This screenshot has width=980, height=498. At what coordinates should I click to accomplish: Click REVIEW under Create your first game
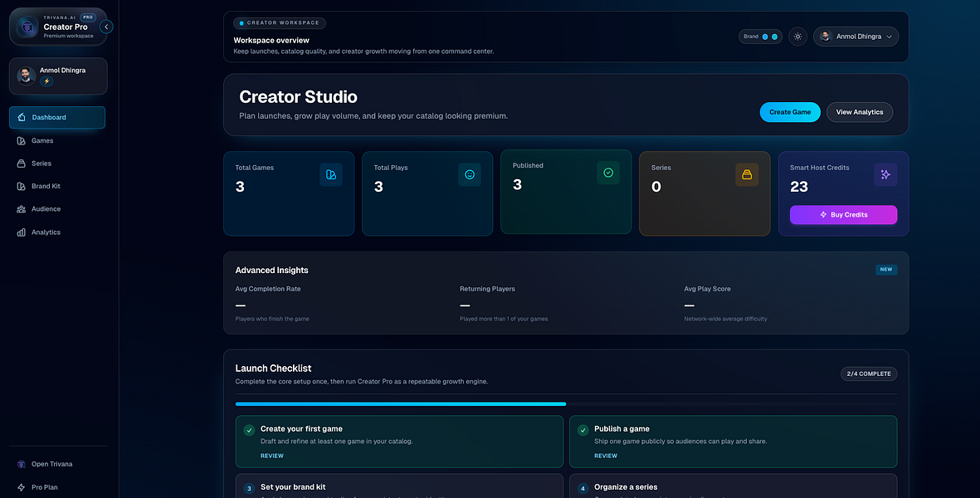(272, 456)
